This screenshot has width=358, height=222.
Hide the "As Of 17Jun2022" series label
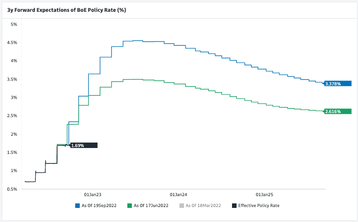click(151, 206)
